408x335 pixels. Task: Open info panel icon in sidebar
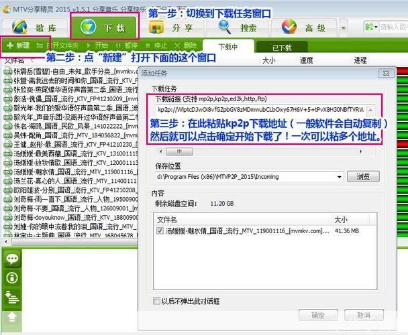(x=12, y=278)
